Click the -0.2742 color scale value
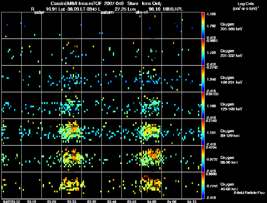267x203 pixels. tap(212, 67)
